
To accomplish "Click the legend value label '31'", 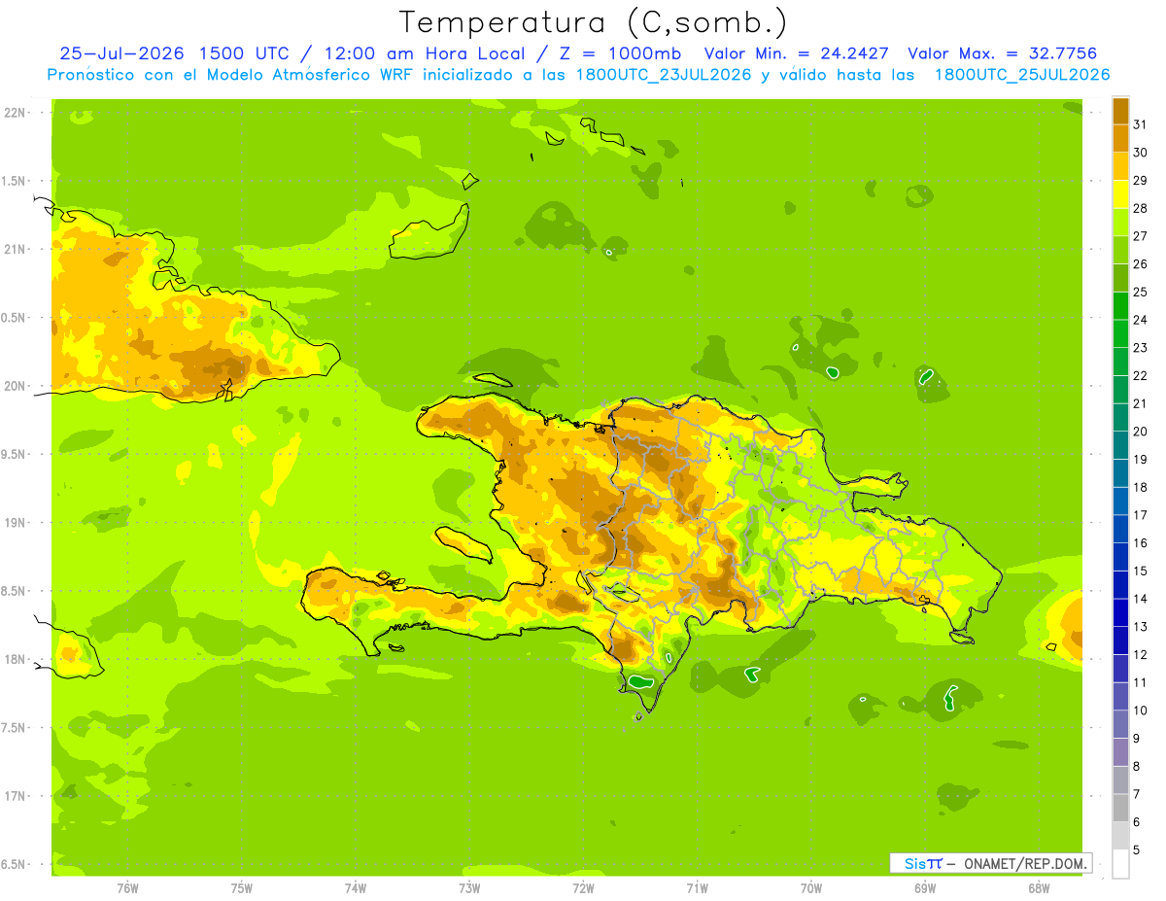I will (1140, 124).
